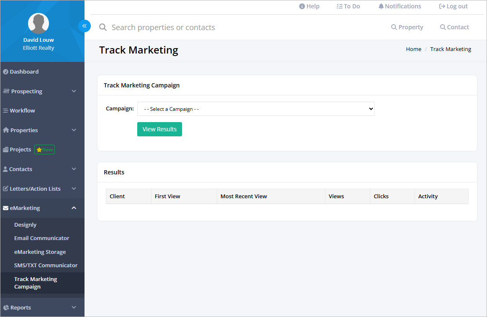This screenshot has height=317, width=487.
Task: Click the Help info circle icon
Action: (302, 6)
